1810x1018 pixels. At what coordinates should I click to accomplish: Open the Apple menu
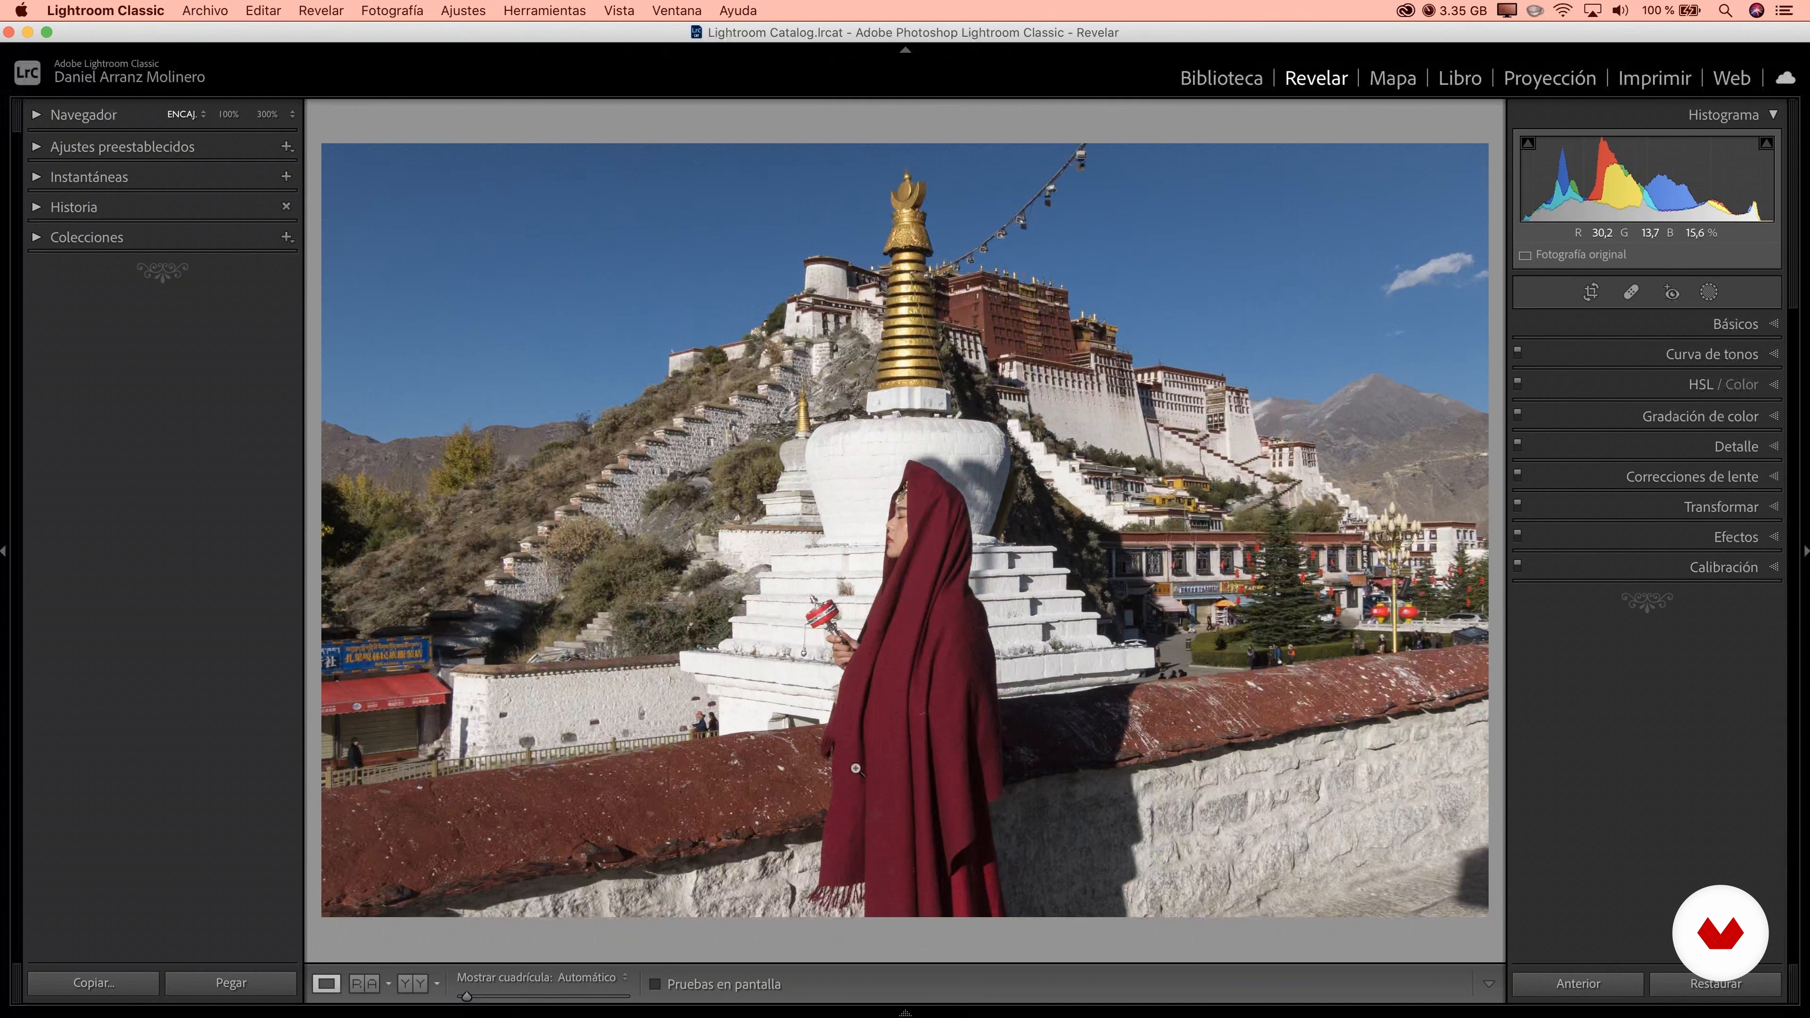coord(21,10)
